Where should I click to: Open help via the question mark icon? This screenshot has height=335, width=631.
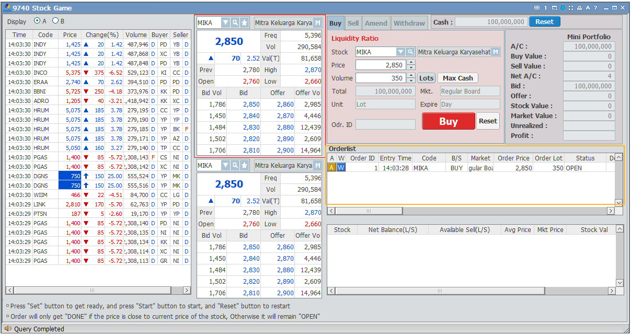(595, 8)
